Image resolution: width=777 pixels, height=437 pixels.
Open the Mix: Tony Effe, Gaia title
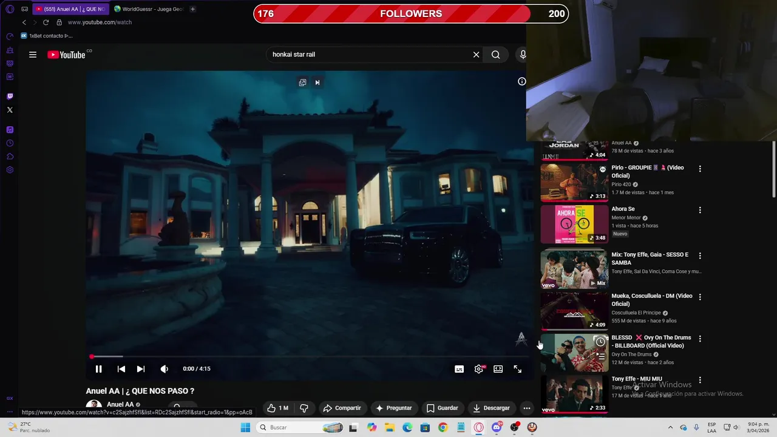coord(650,259)
